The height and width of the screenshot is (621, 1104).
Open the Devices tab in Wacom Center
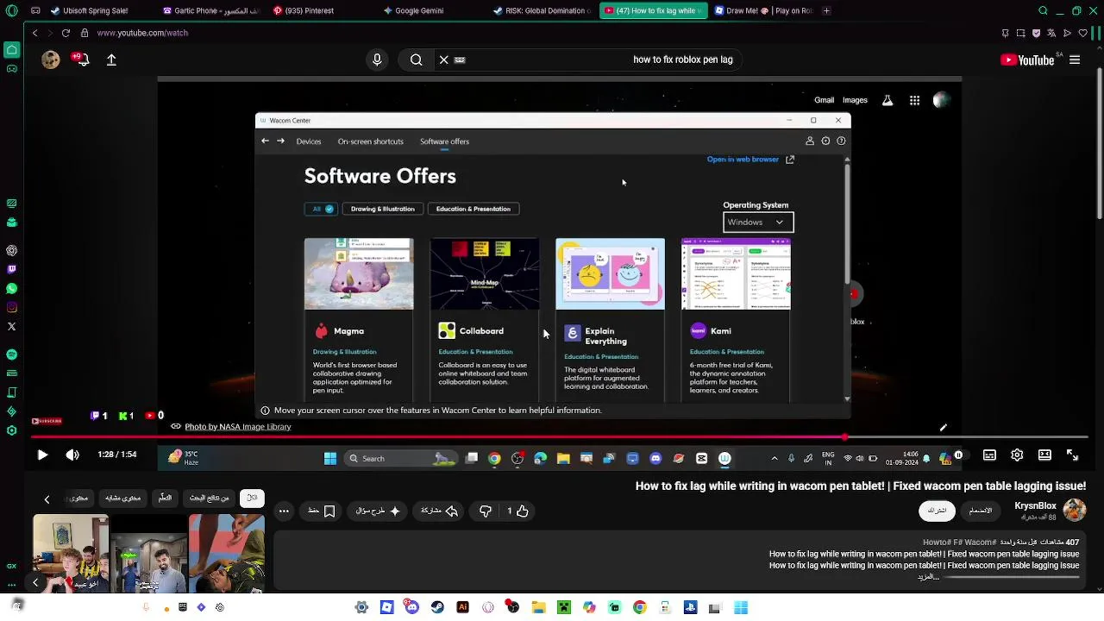[x=309, y=141]
